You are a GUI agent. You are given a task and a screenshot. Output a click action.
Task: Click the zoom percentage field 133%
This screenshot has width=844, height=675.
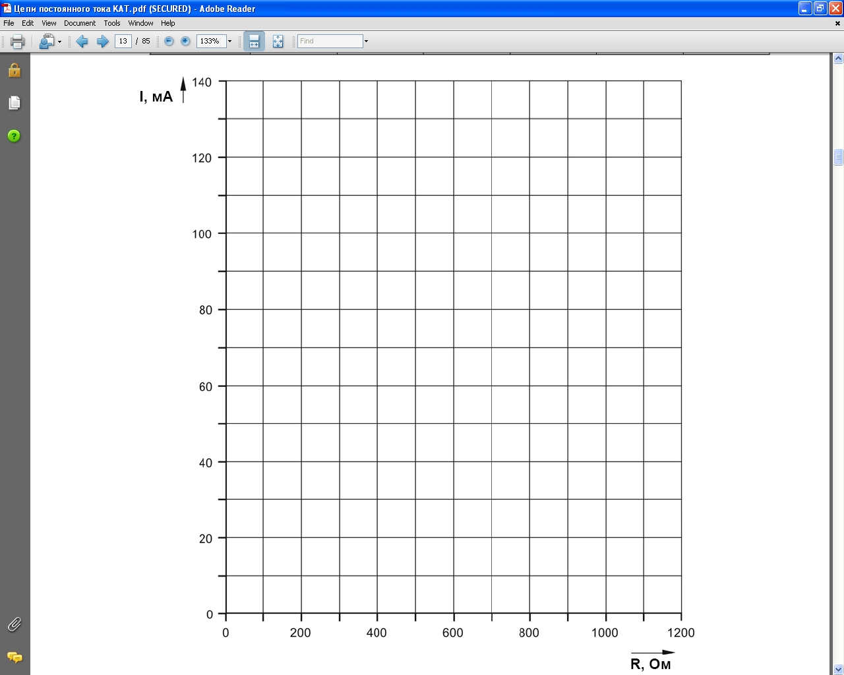pos(211,41)
